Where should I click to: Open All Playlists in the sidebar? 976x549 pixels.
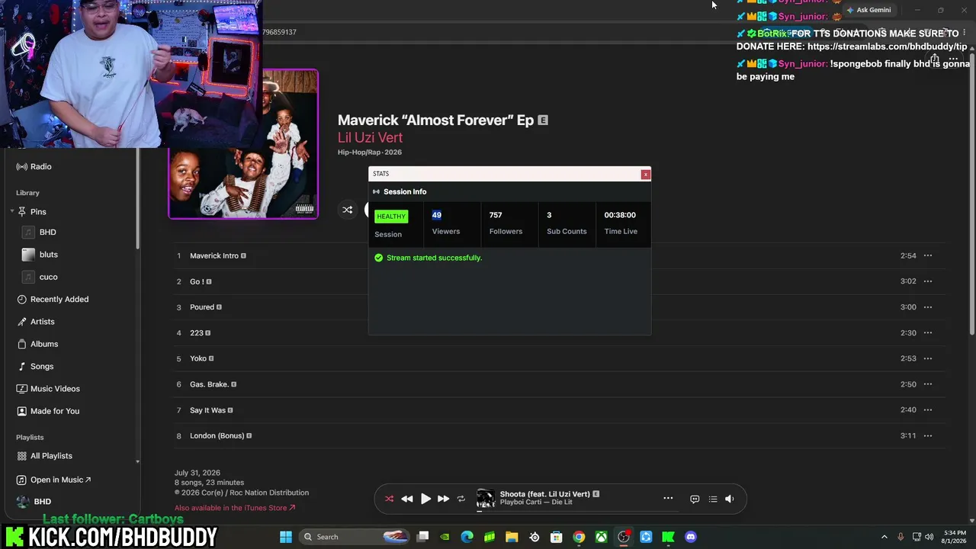[x=51, y=456]
